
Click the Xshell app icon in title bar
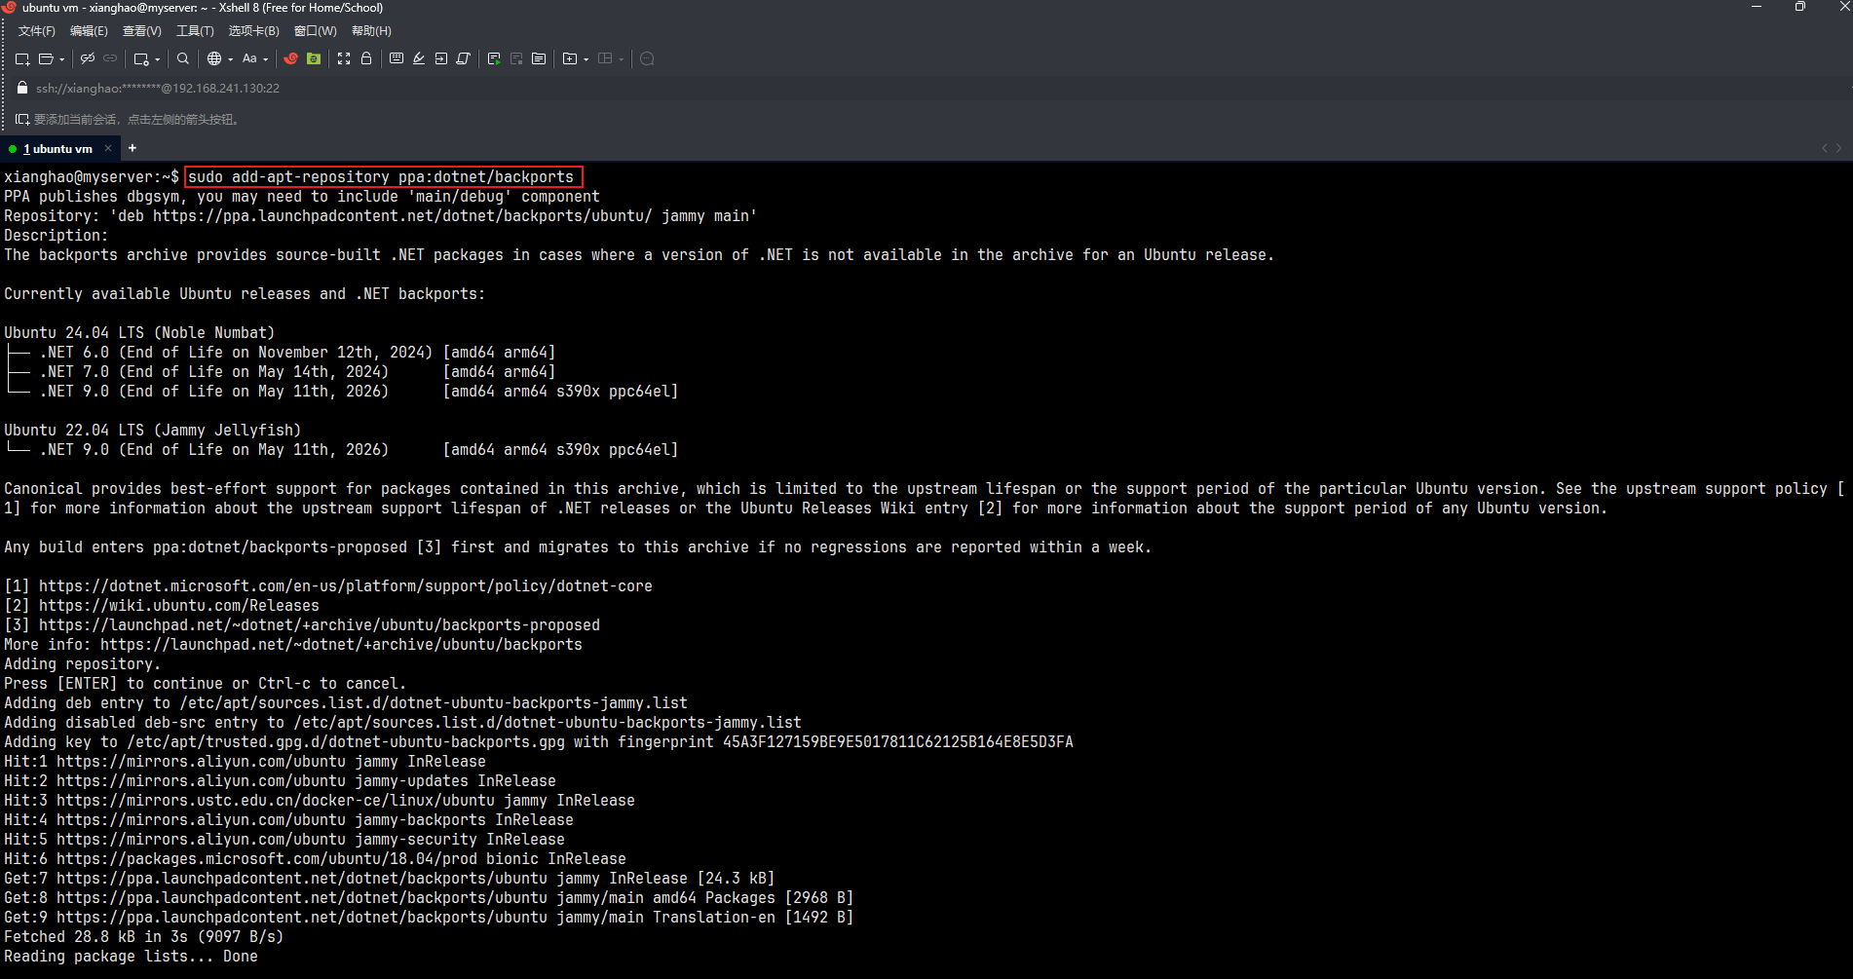(8, 8)
